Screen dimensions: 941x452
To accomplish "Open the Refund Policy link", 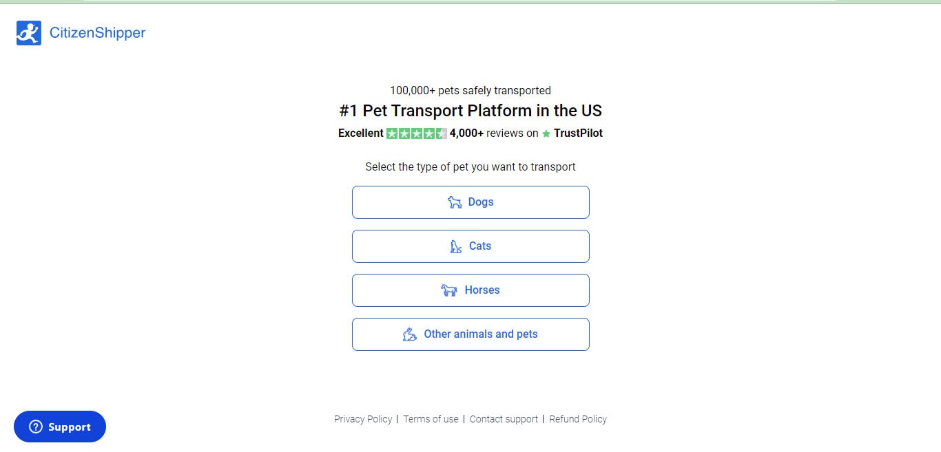I will click(578, 419).
